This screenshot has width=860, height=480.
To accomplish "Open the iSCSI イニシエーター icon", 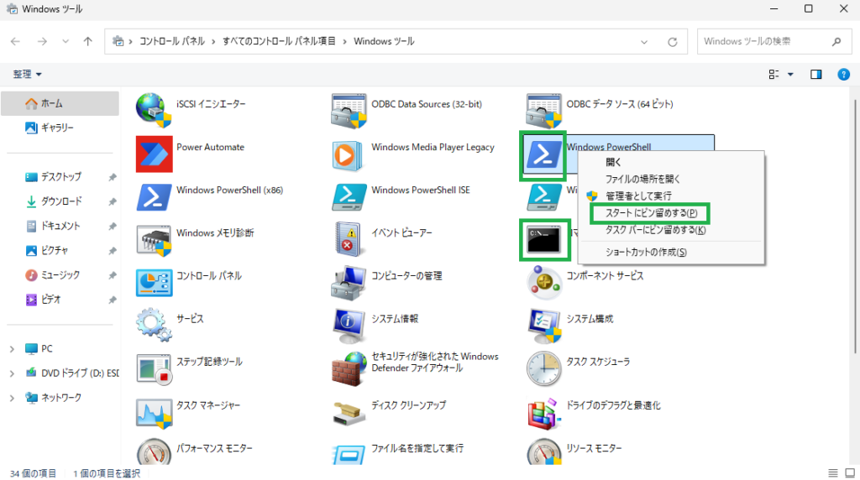I will point(154,110).
